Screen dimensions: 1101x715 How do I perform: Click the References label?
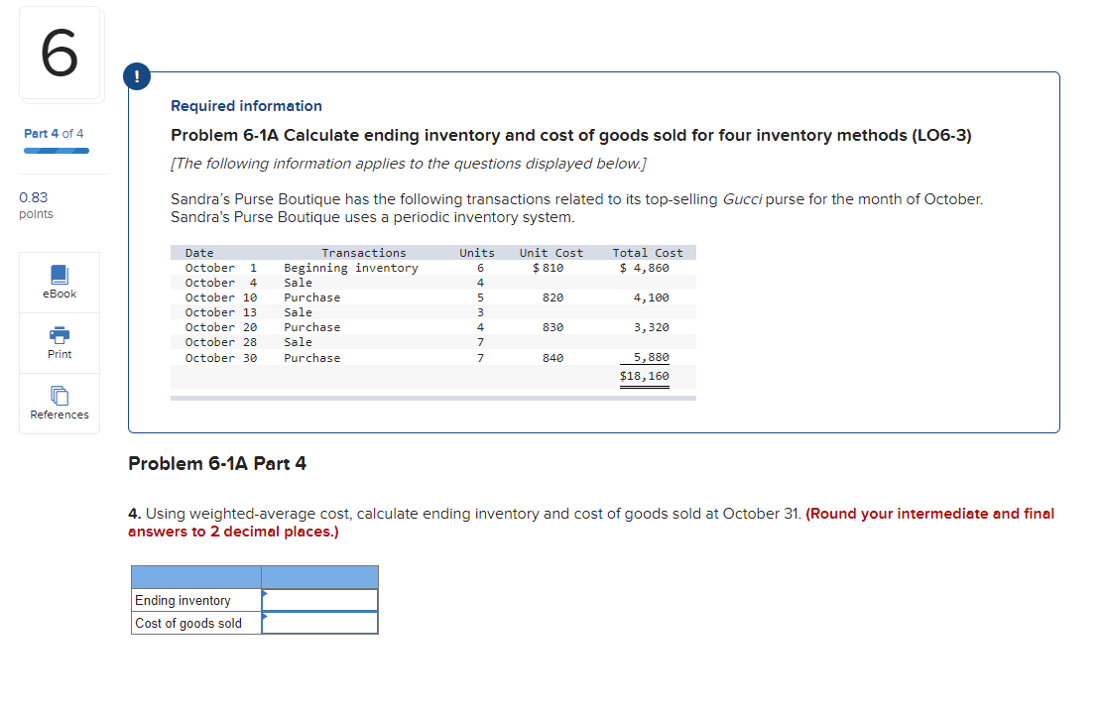coord(60,415)
